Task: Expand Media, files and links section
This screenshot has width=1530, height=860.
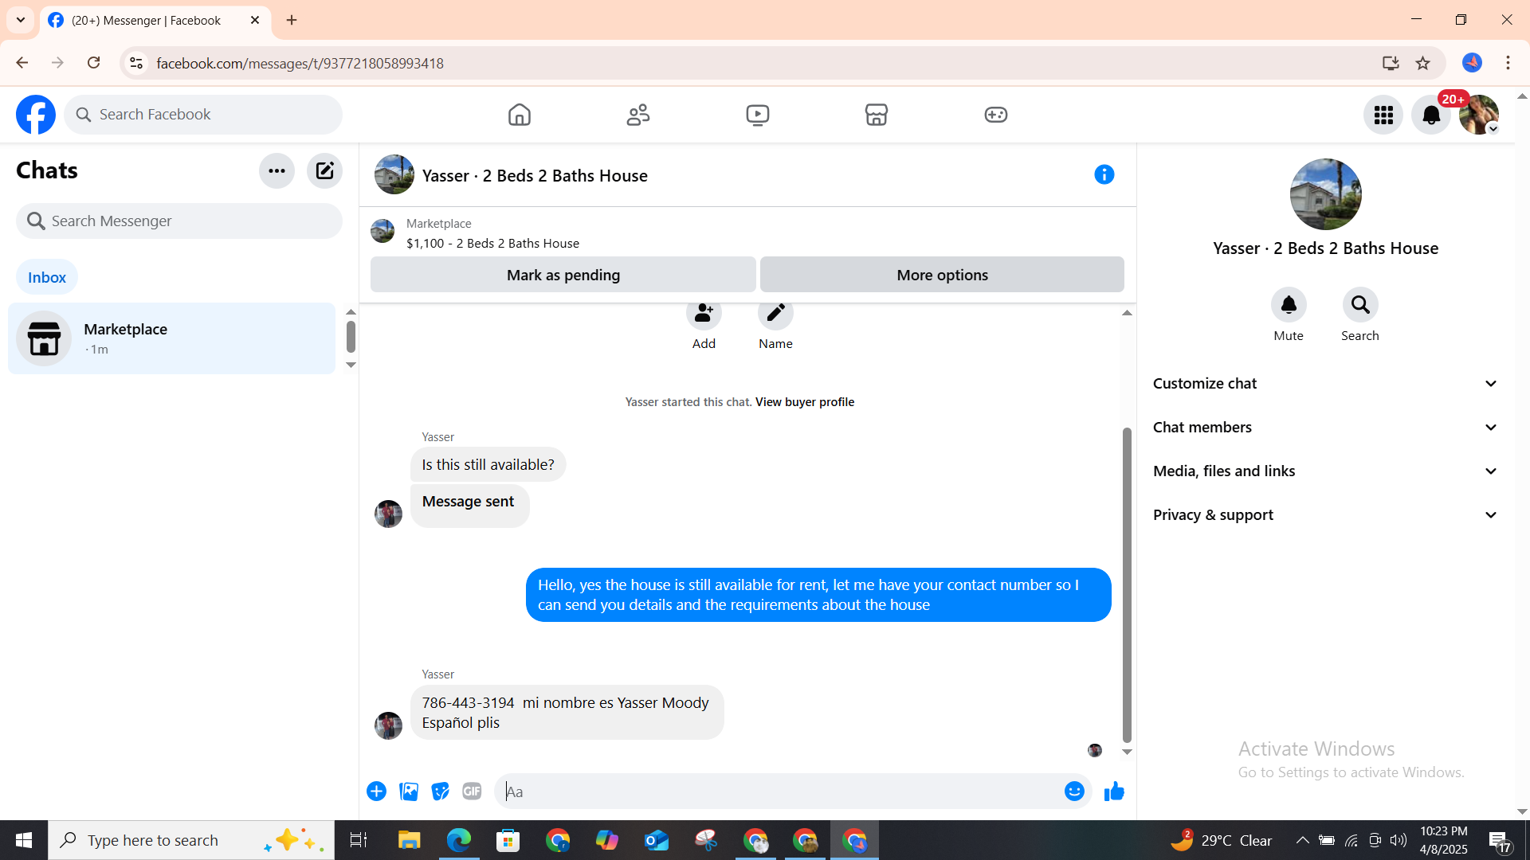Action: point(1325,471)
